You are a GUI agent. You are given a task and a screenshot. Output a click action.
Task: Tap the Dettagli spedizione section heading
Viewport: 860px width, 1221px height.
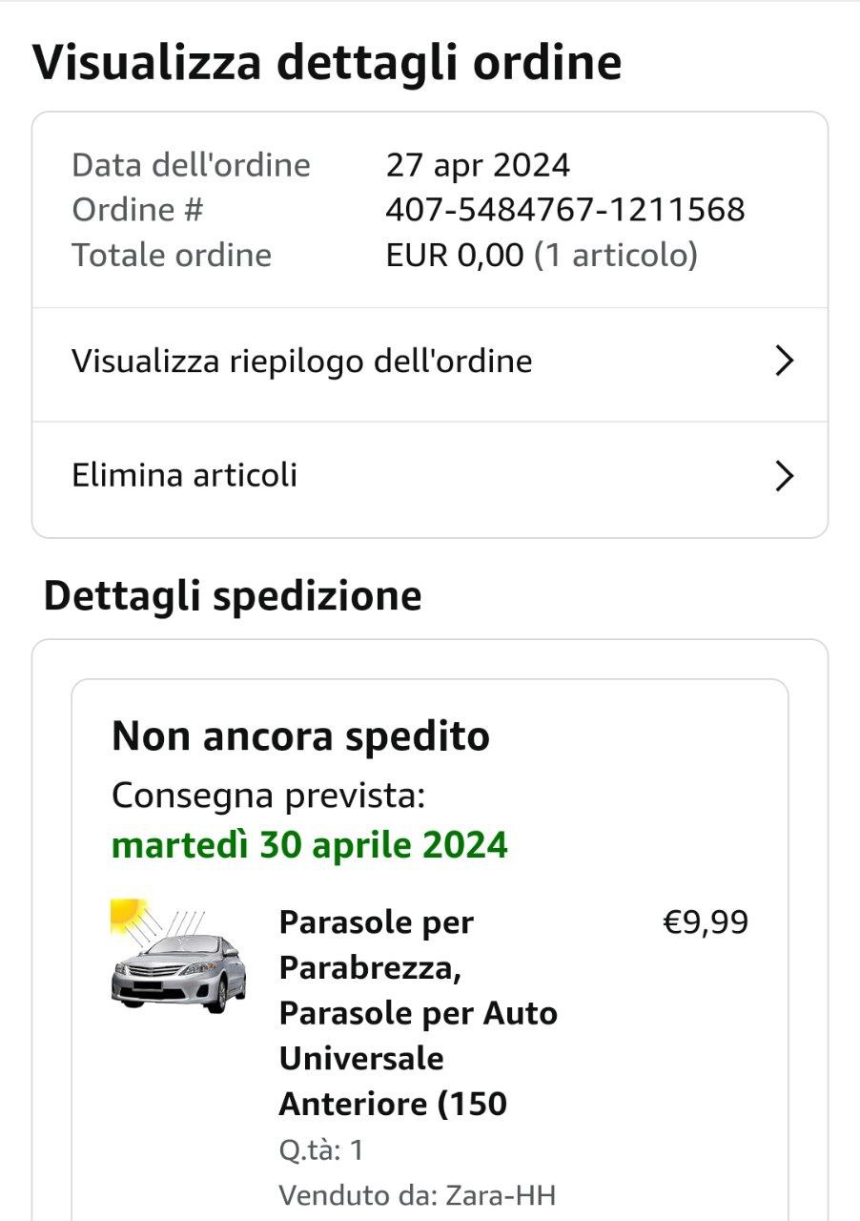(x=233, y=596)
